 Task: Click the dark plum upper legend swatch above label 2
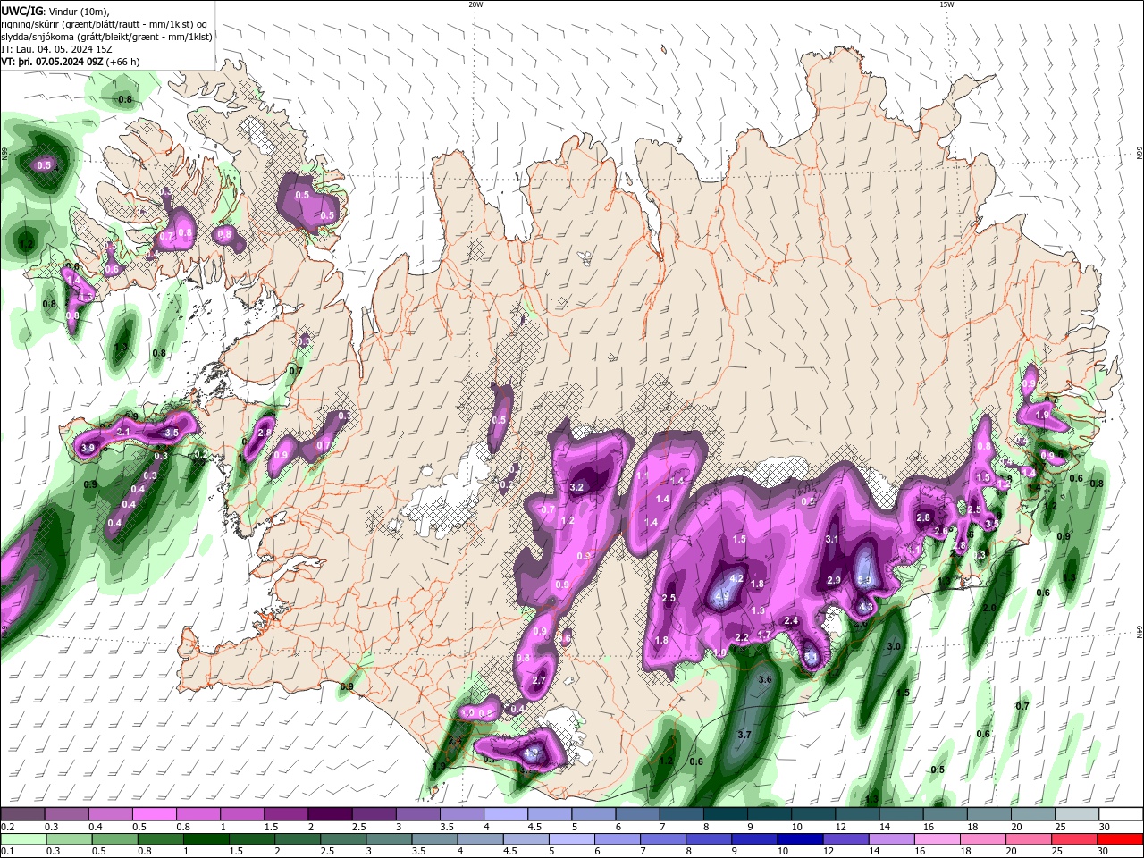coord(330,814)
